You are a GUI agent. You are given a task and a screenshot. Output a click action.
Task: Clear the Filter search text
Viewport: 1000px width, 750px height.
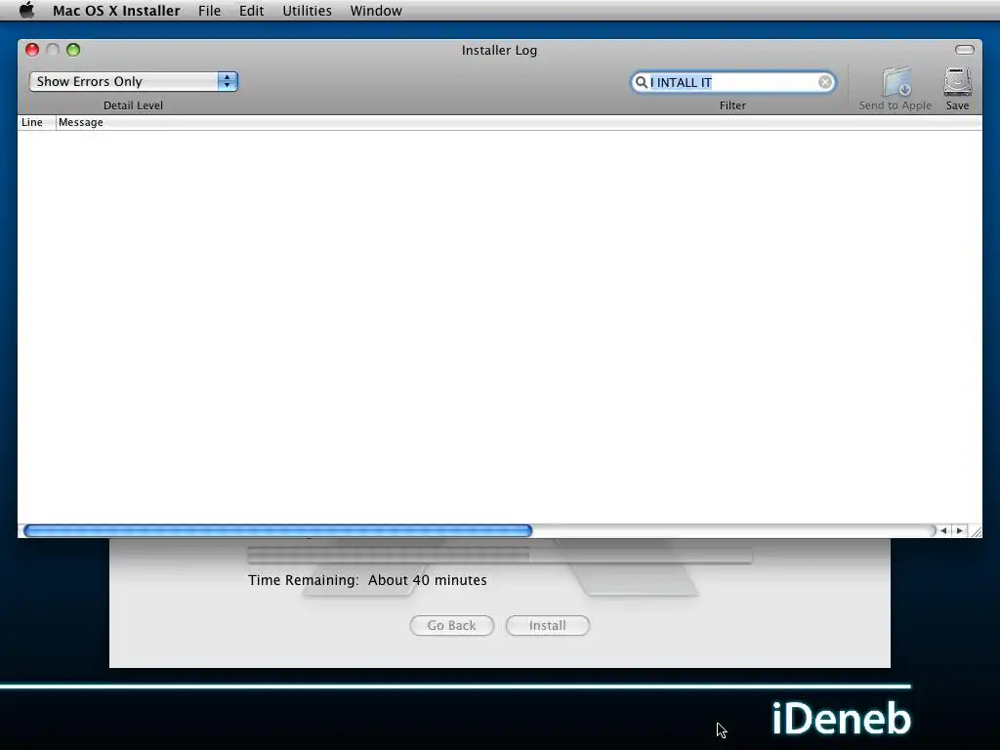(x=824, y=82)
